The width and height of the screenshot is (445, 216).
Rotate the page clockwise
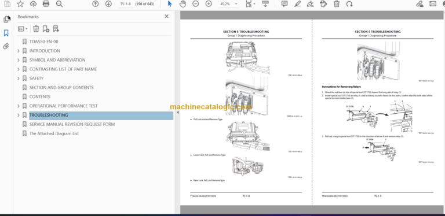[349, 4]
